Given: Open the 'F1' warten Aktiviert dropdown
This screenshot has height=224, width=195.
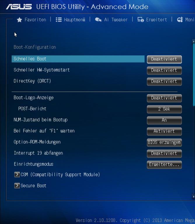Looking at the screenshot, I should [164, 131].
